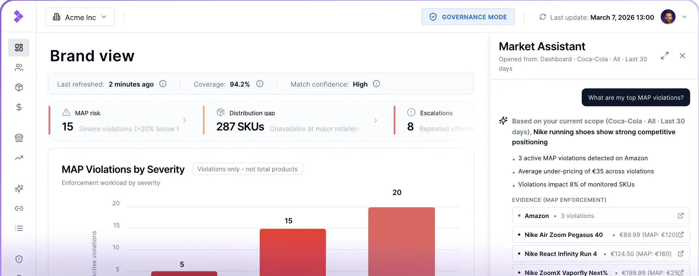
Task: Click the Escalations alert circle icon
Action: tap(411, 112)
